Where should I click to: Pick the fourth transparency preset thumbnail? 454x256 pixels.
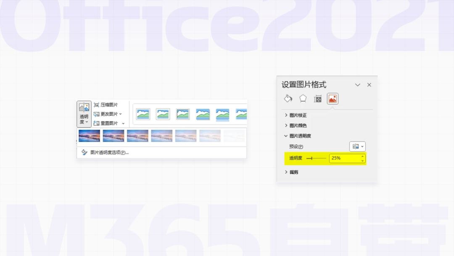pyautogui.click(x=162, y=136)
